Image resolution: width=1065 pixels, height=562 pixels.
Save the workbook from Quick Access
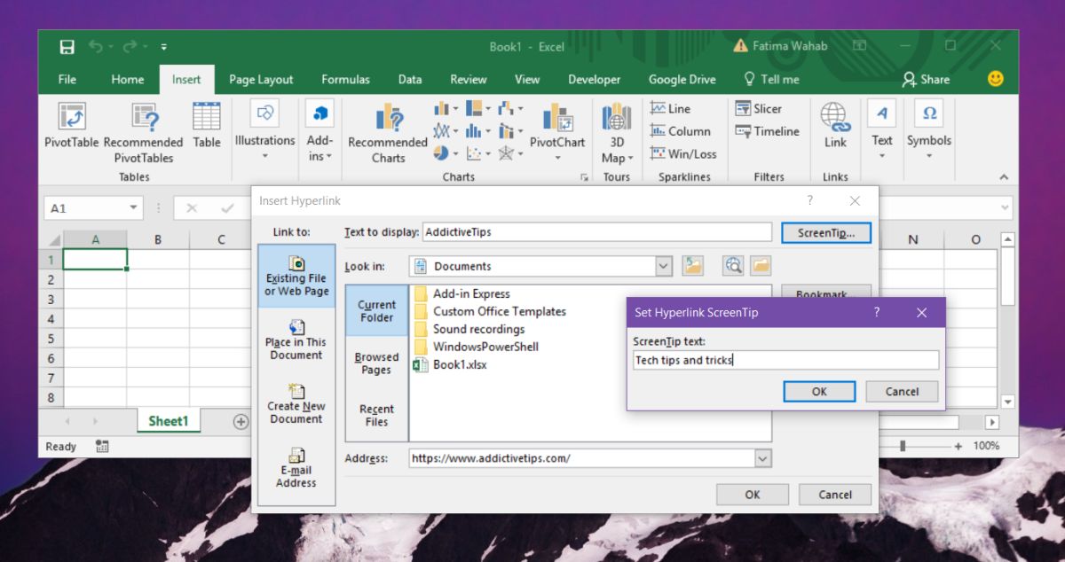click(67, 47)
